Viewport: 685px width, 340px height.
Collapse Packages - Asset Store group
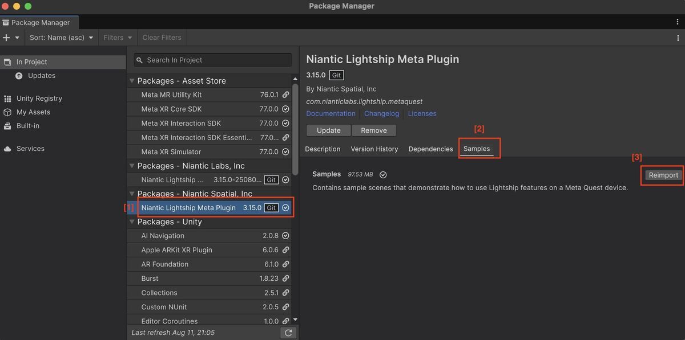click(132, 81)
